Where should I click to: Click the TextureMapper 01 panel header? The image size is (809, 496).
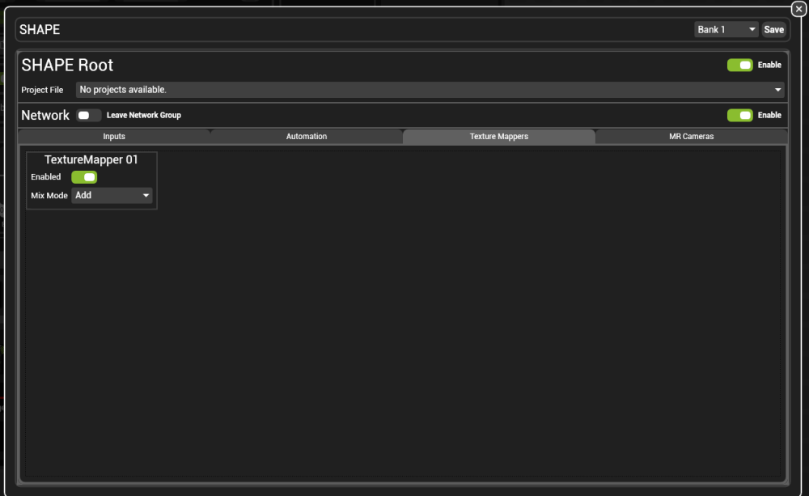(91, 159)
